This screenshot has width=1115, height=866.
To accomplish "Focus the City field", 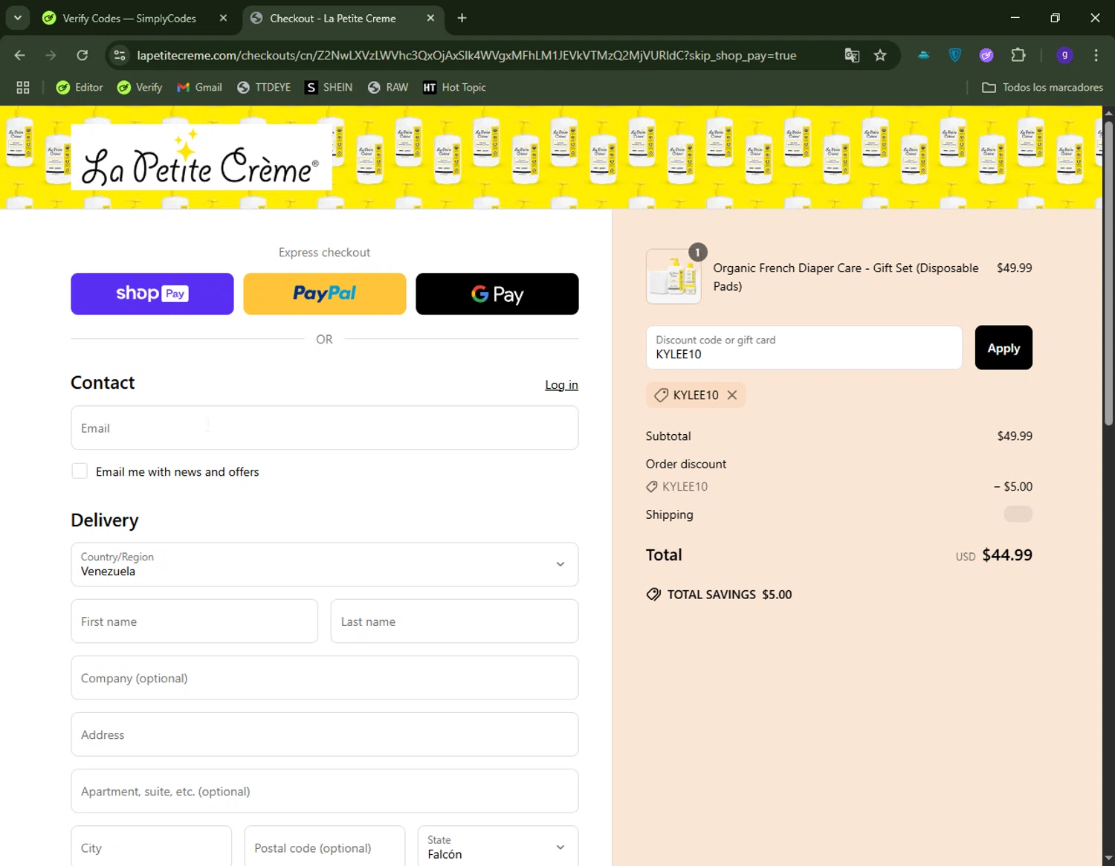I will tap(152, 847).
